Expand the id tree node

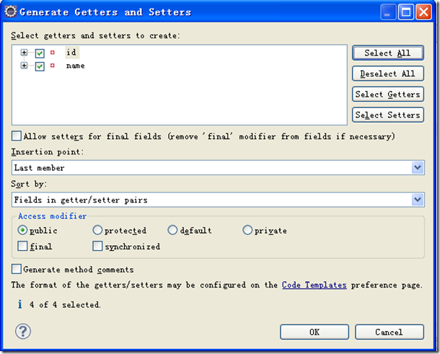[x=25, y=53]
